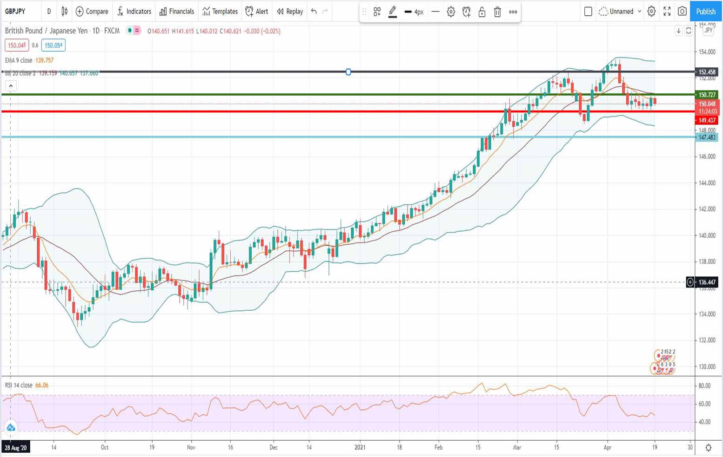Enter fullscreen mode via expand arrows icon
This screenshot has width=723, height=457.
(667, 12)
